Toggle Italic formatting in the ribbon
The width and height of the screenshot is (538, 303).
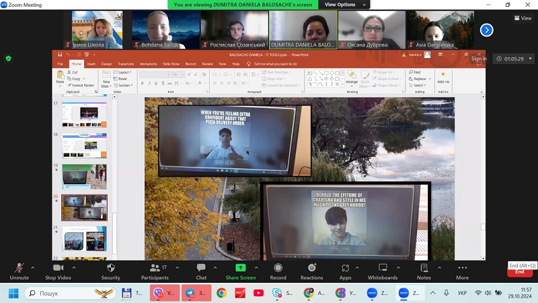pyautogui.click(x=149, y=83)
